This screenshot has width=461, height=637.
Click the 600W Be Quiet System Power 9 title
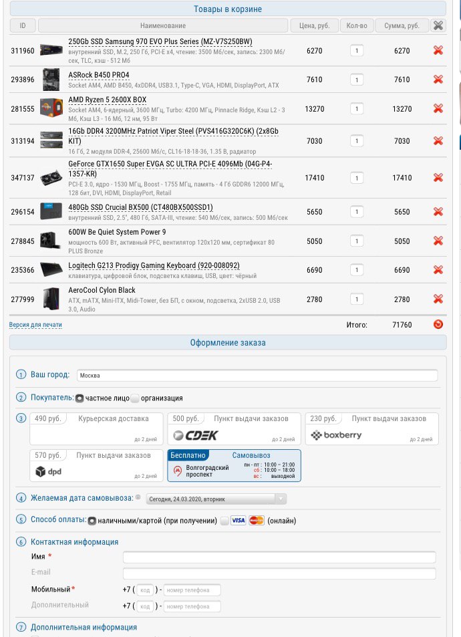117,232
